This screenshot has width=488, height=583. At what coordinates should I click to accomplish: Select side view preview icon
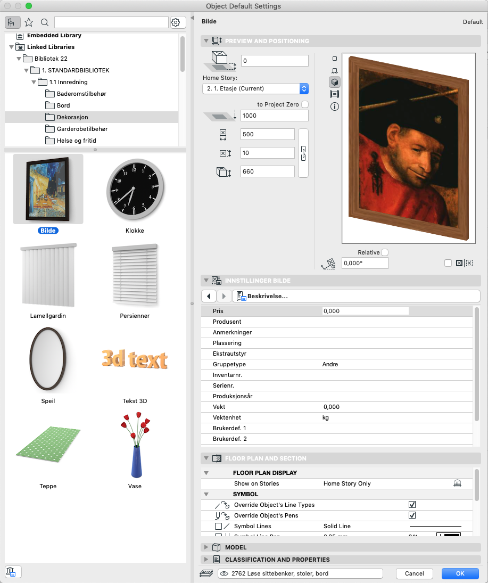coord(335,71)
